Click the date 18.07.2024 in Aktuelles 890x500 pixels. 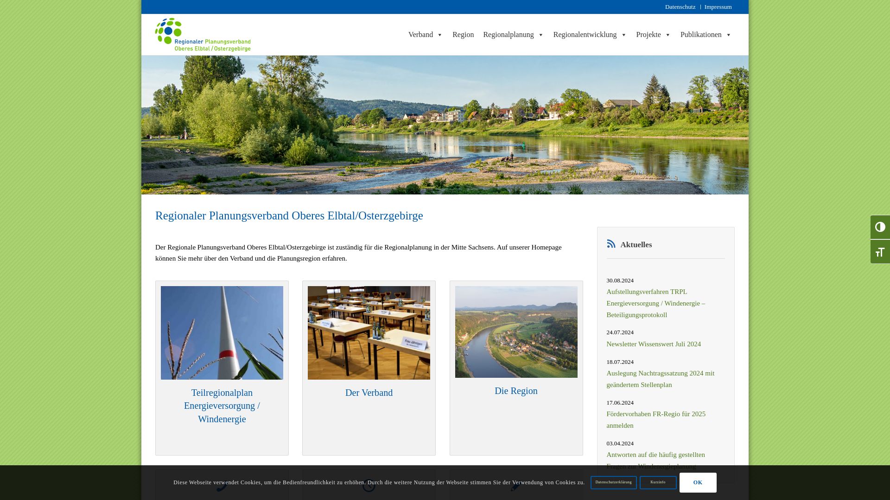(620, 362)
